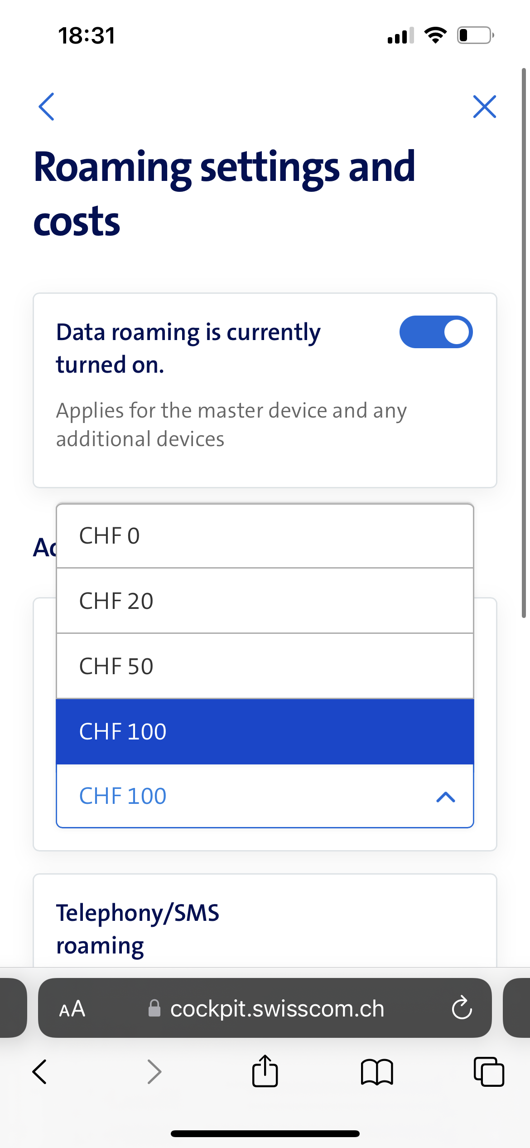Select the highlighted CHF 100 option
The height and width of the screenshot is (1148, 530).
click(x=265, y=731)
